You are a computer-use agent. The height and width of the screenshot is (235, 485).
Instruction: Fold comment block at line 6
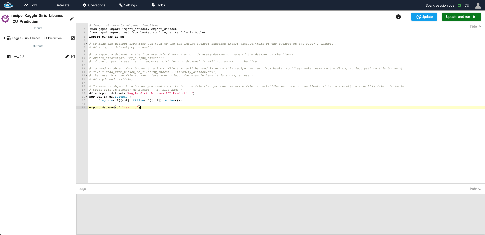[x=87, y=44]
